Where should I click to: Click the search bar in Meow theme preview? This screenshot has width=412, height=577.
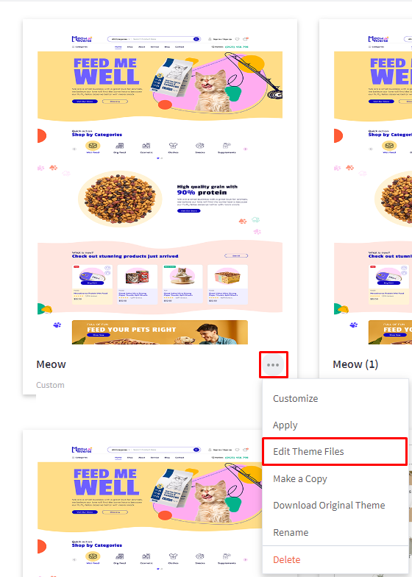[x=154, y=38]
